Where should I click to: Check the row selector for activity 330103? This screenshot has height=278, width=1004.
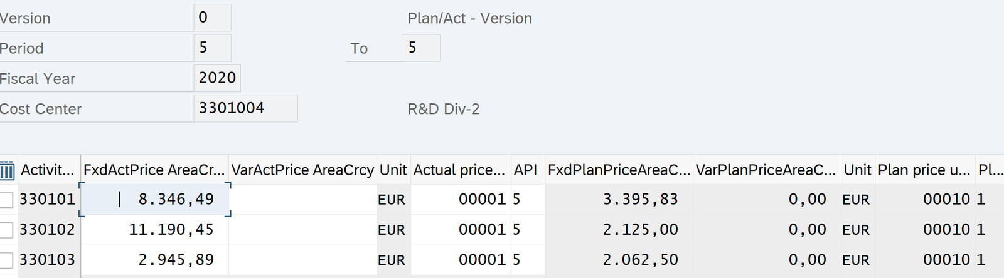coord(6,260)
